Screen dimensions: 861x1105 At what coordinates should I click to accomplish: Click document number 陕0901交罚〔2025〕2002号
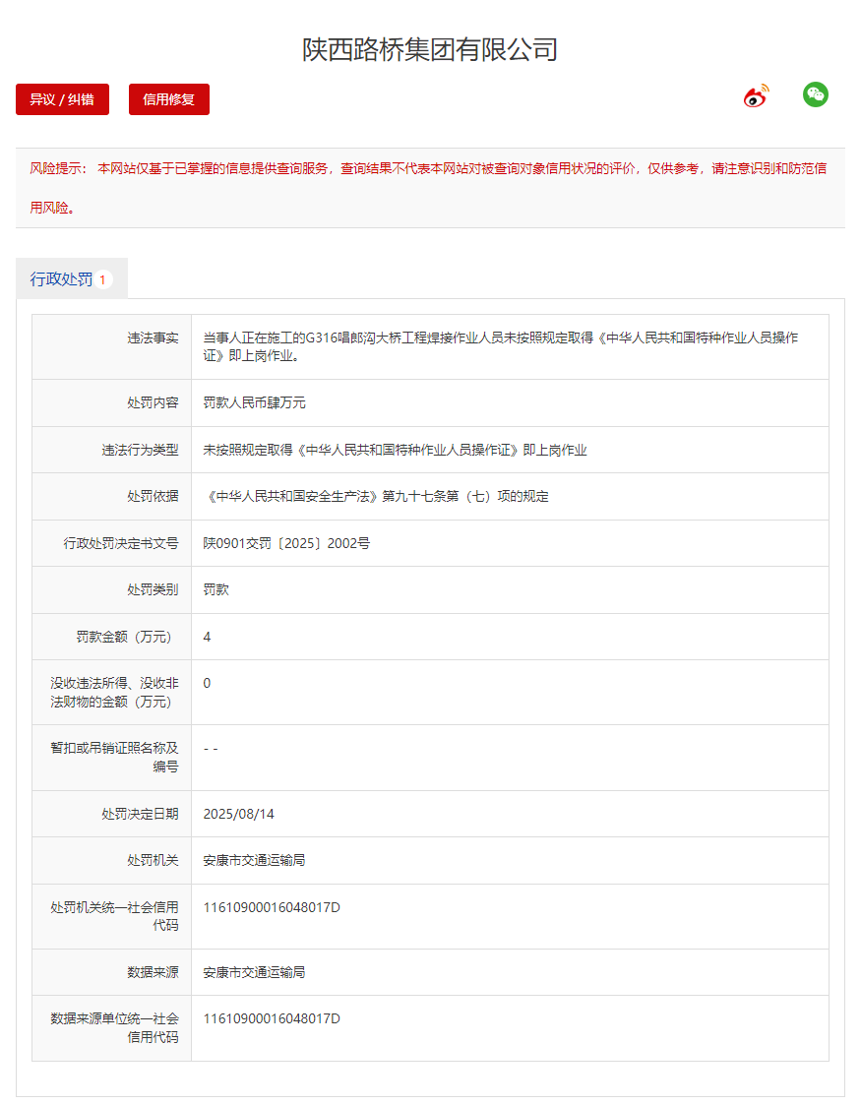tap(286, 543)
